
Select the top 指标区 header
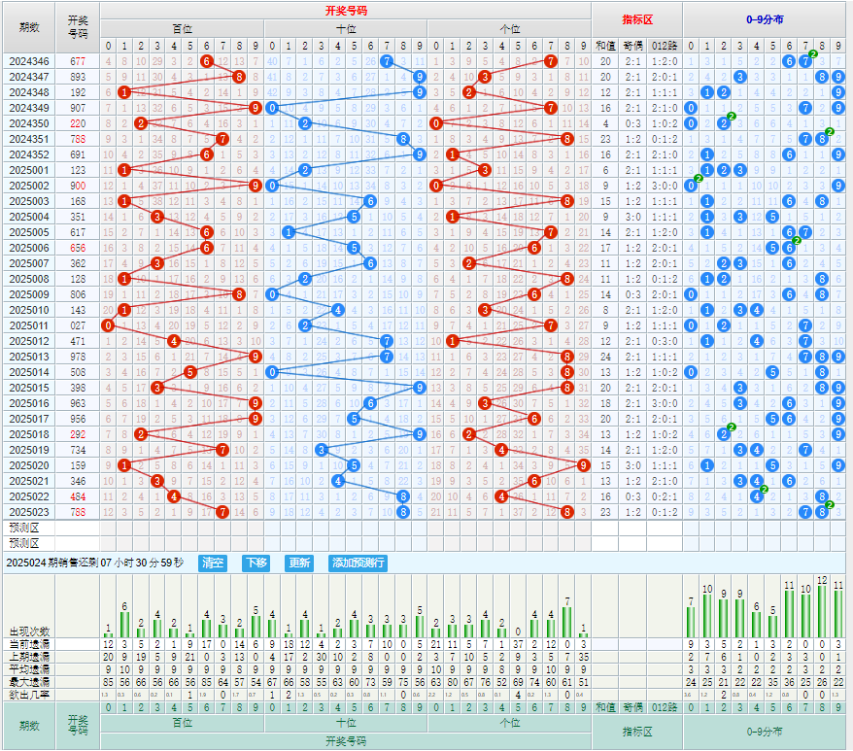point(637,18)
